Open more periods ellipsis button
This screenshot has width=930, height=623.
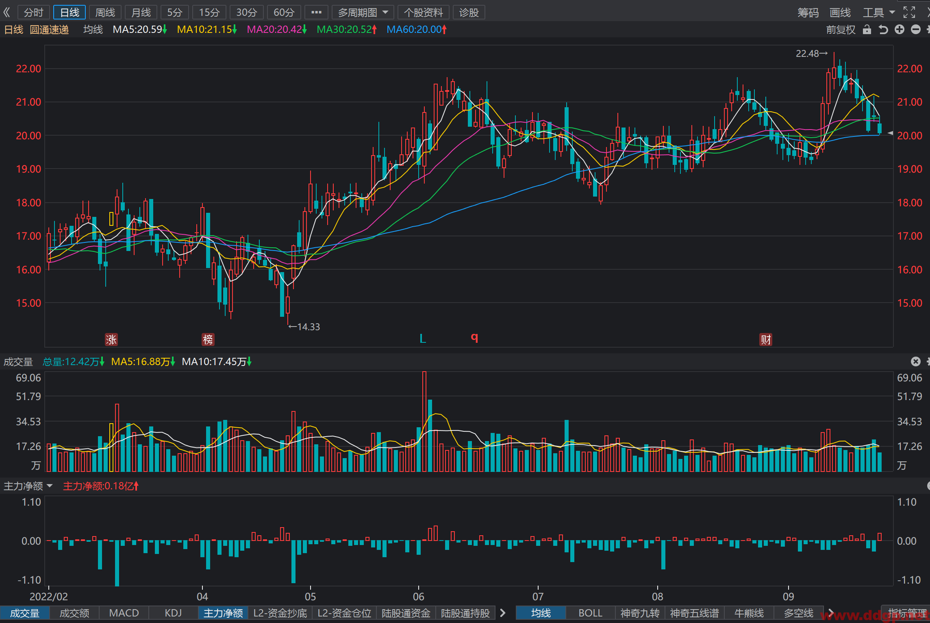coord(316,13)
